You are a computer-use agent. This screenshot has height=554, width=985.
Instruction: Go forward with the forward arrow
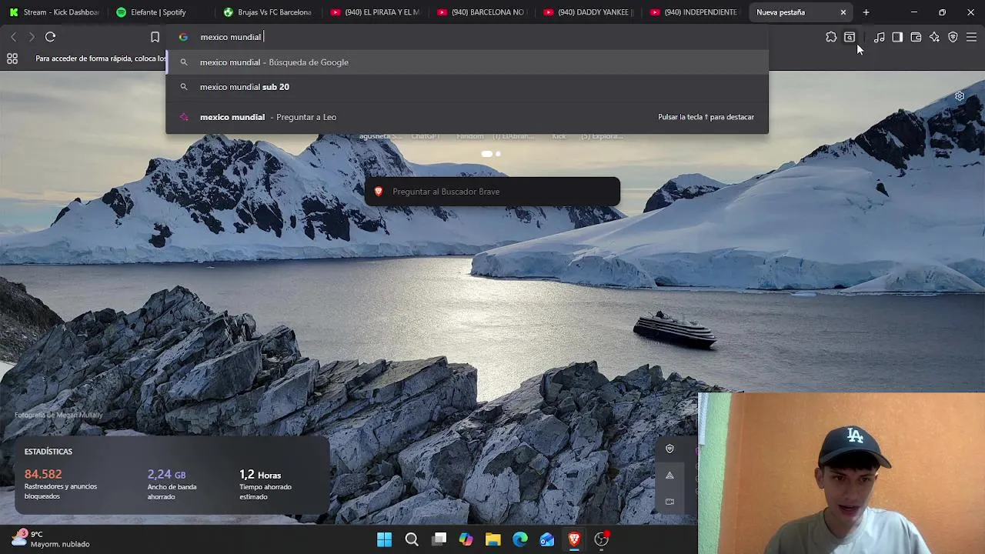point(32,37)
